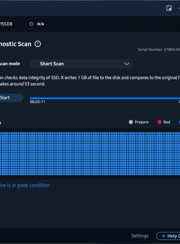180x244 pixels.
Task: Click the blue scan progress bar
Action: (x=105, y=98)
